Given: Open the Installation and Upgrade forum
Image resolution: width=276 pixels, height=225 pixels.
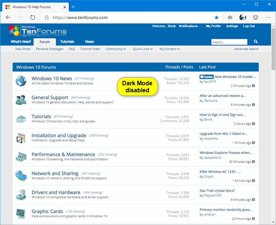Looking at the screenshot, I should point(59,135).
